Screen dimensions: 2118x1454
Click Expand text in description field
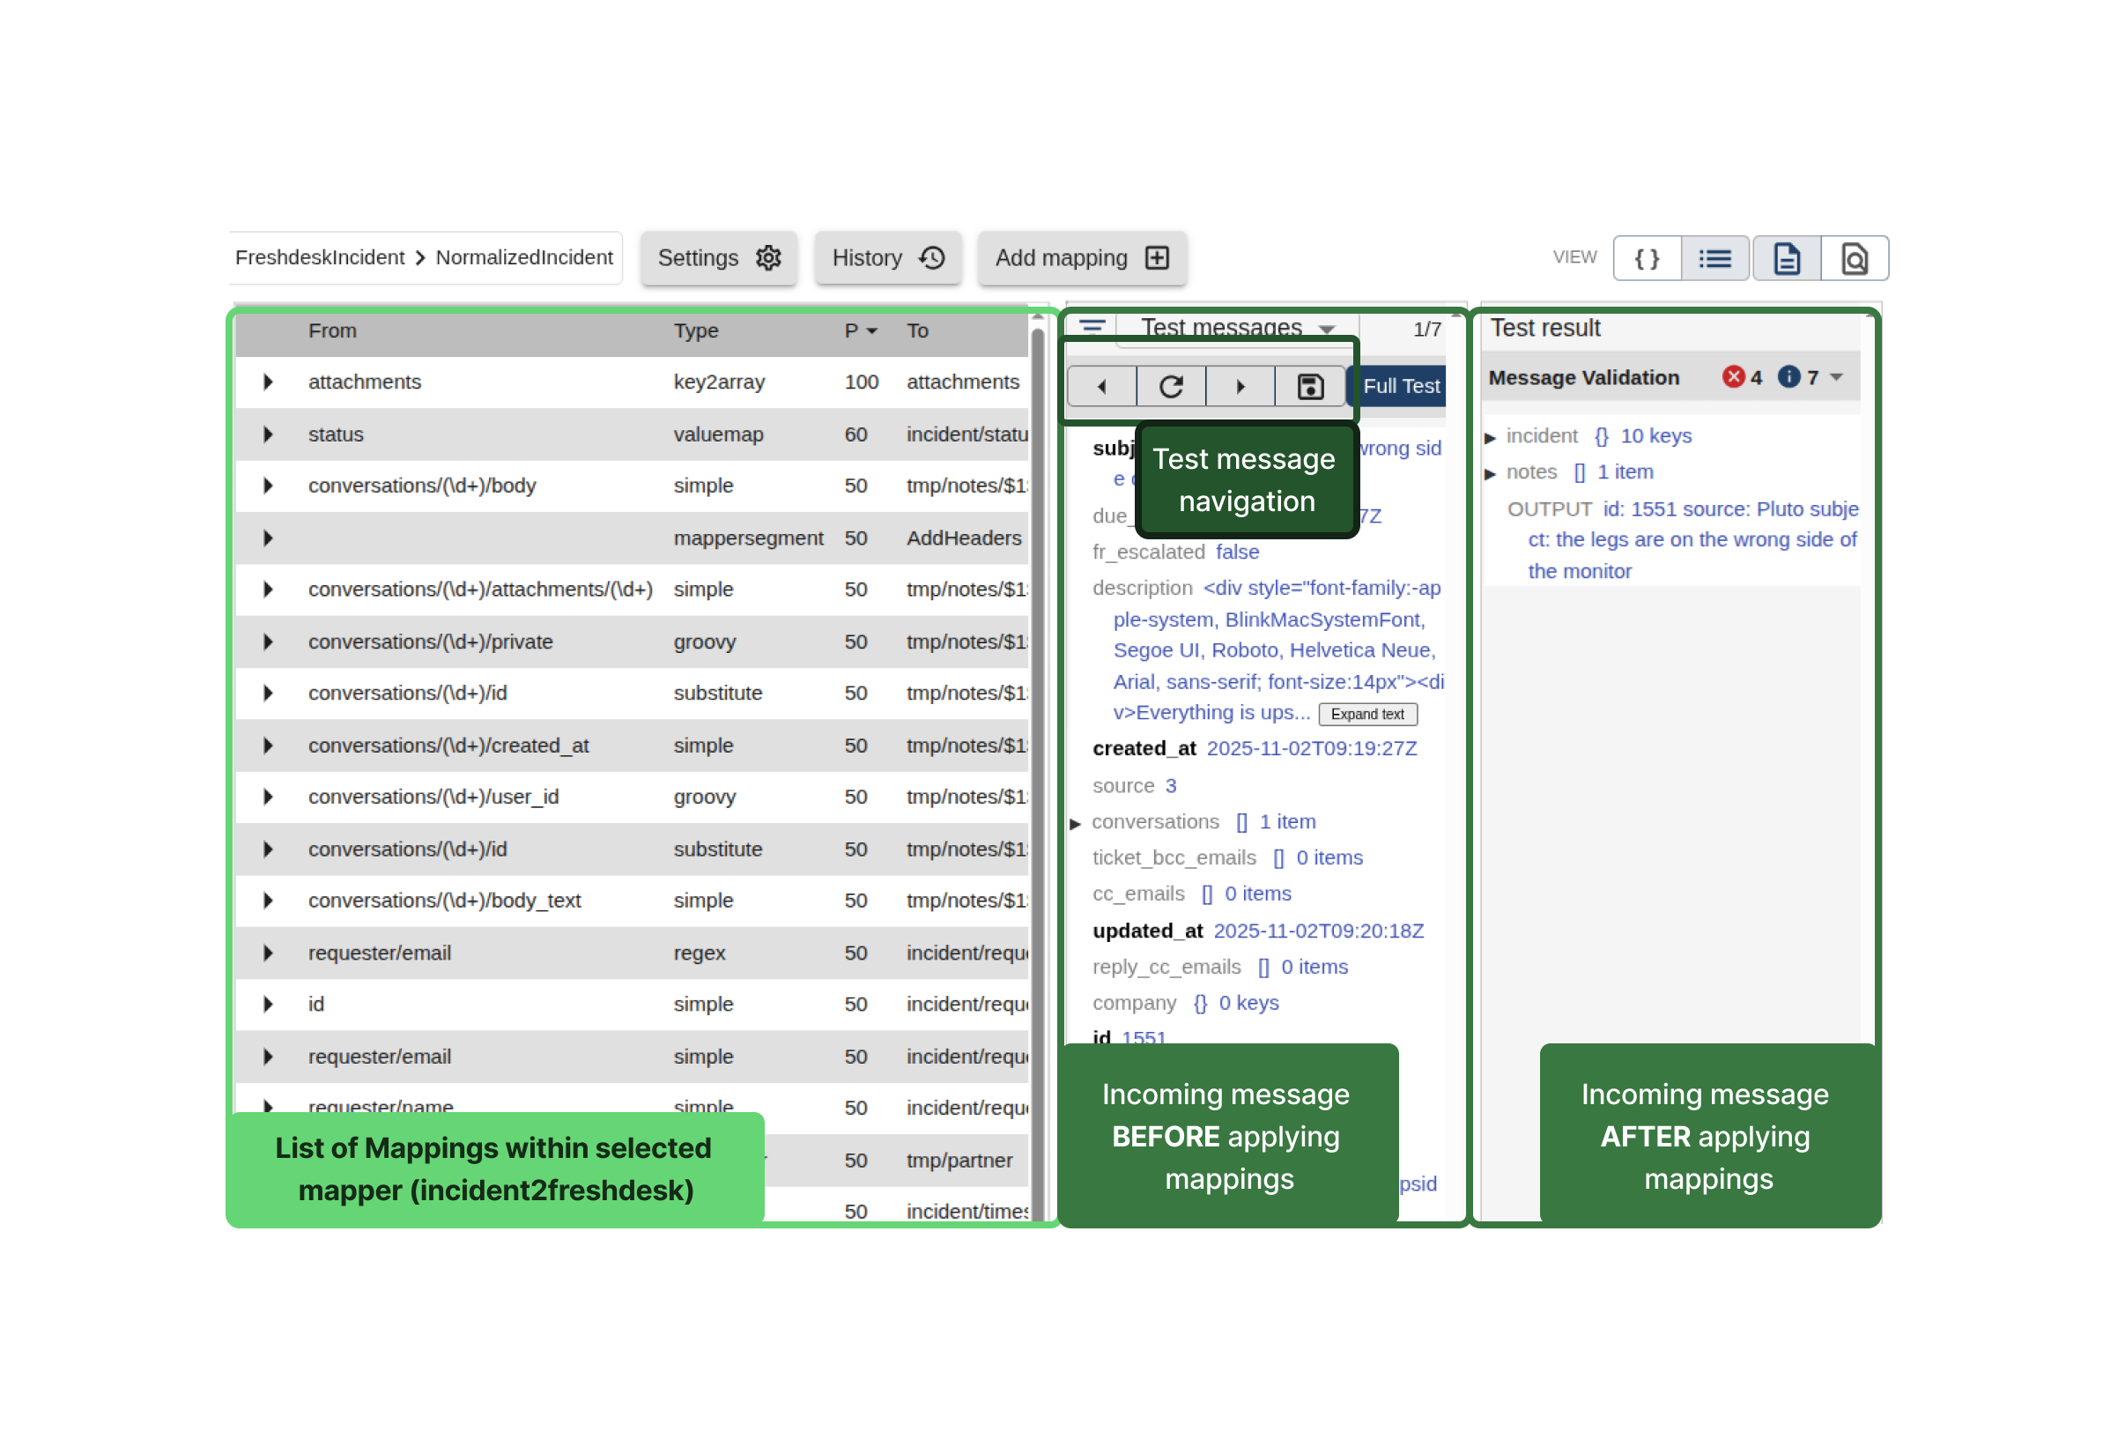pos(1366,714)
